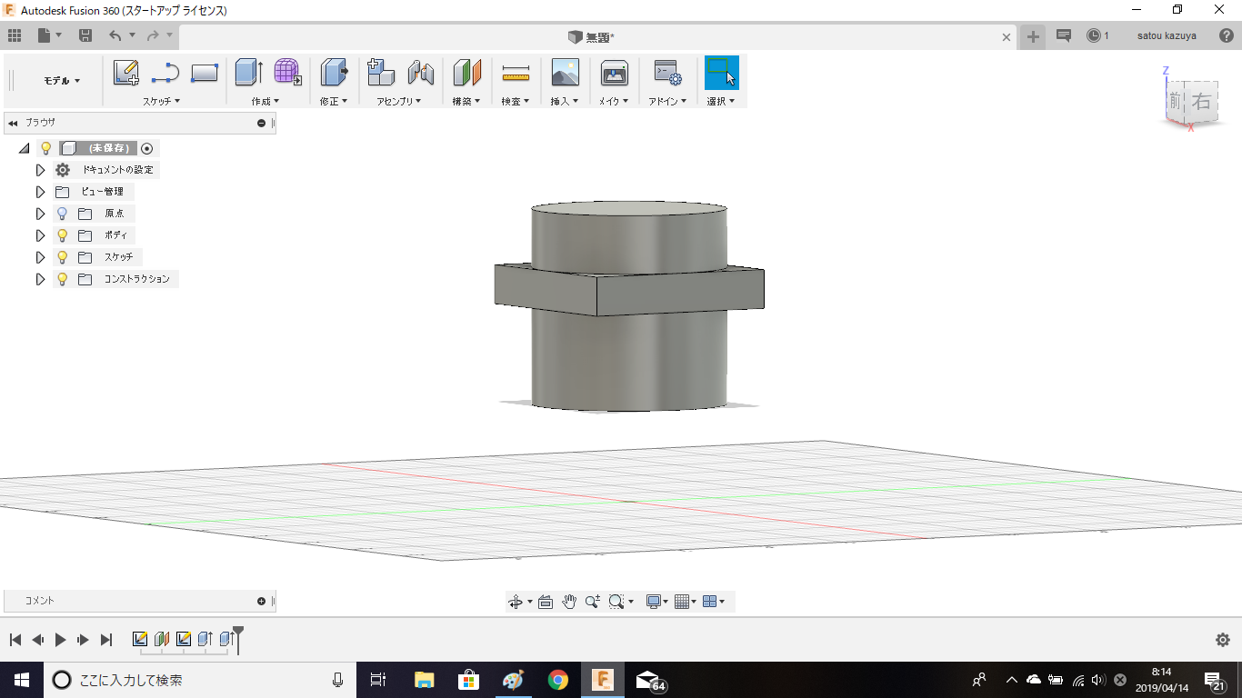
Task: Toggle lightbulb visibility of スケッチ folder
Action: click(62, 257)
